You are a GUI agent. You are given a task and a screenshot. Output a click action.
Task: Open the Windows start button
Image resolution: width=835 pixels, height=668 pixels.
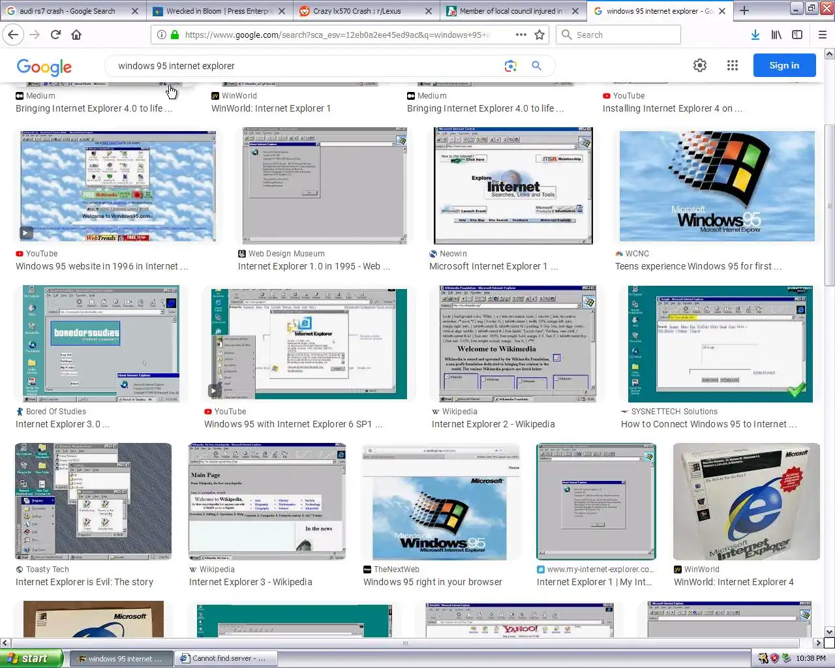[x=32, y=658]
